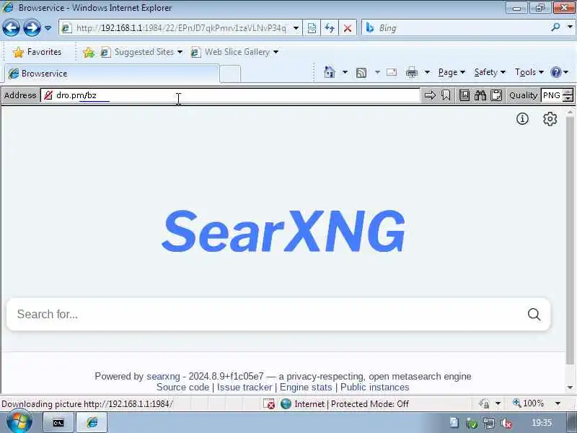This screenshot has width=577, height=433.
Task: Click the Read Mail envelope icon
Action: [392, 72]
